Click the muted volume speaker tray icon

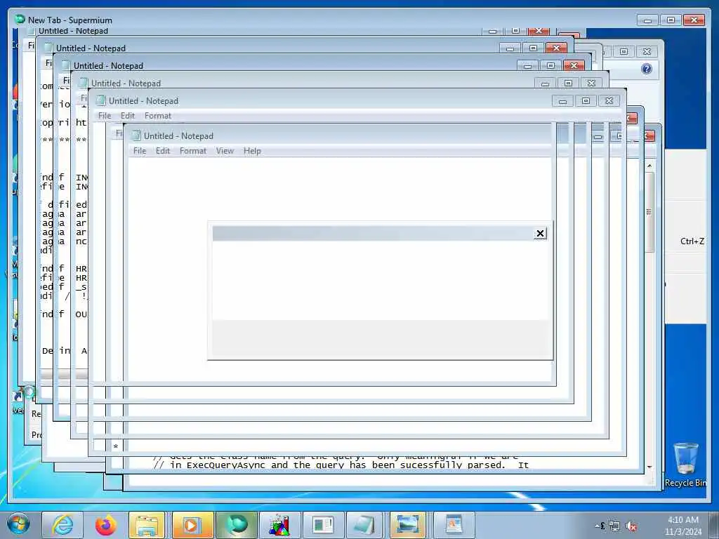(x=632, y=526)
